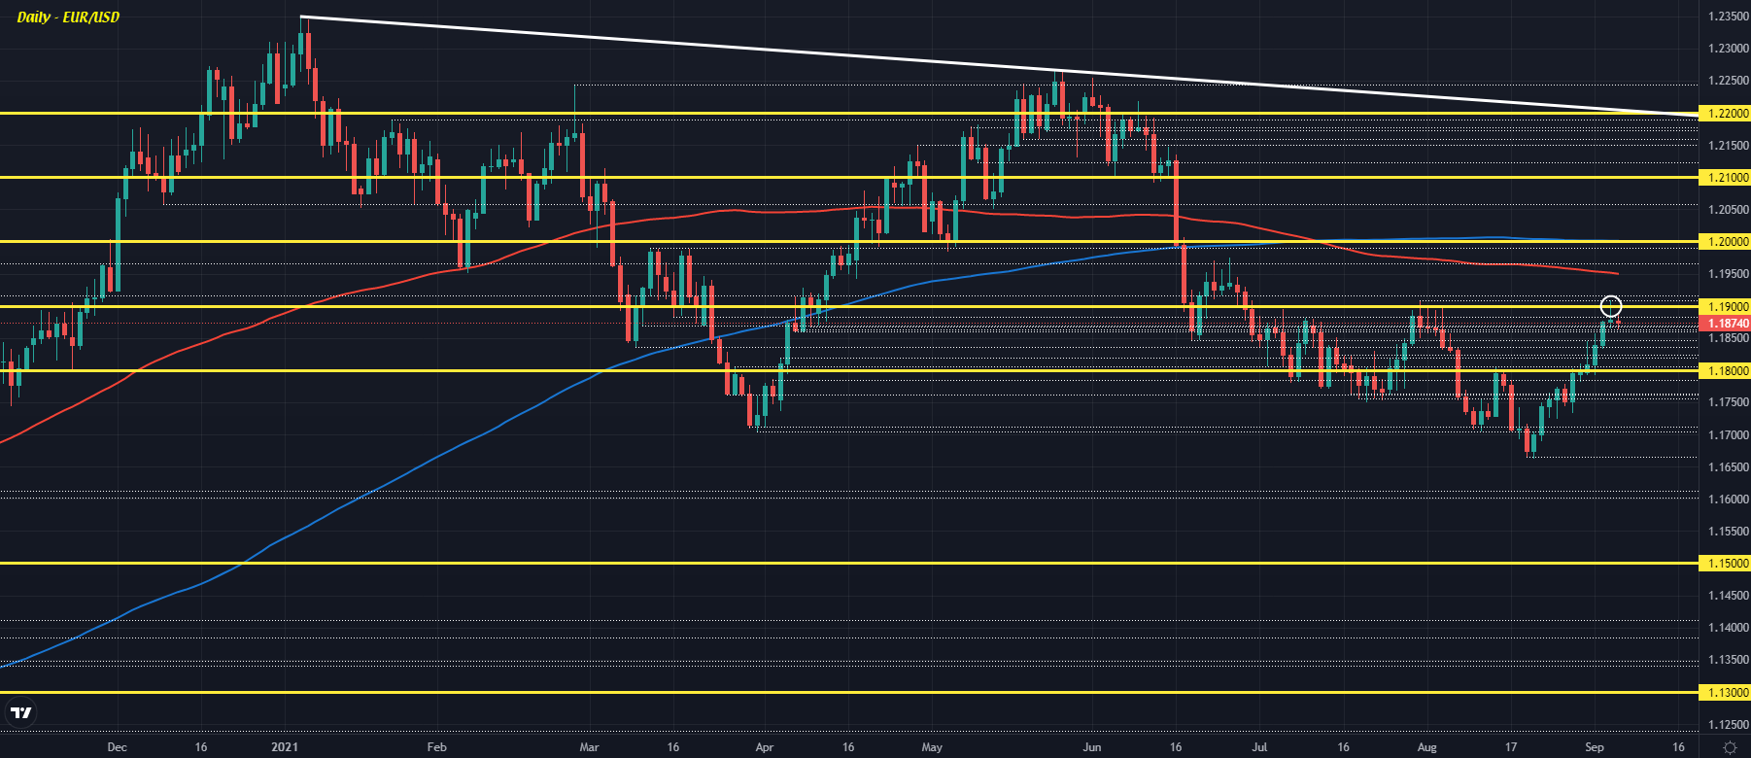Select the Sep label on time axis
The image size is (1751, 758).
(1594, 747)
